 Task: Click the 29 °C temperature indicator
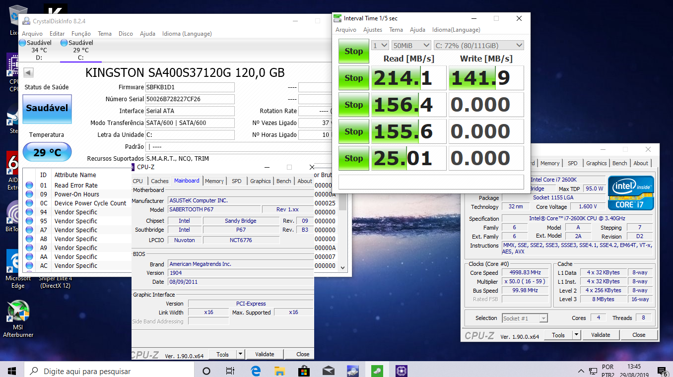point(47,152)
